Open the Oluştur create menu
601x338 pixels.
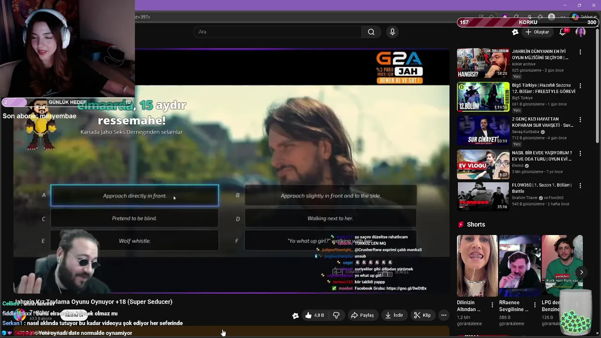[537, 32]
